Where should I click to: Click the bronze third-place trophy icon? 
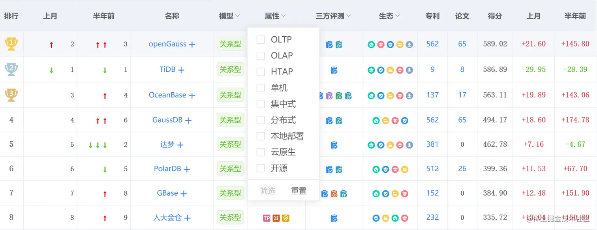pyautogui.click(x=11, y=95)
